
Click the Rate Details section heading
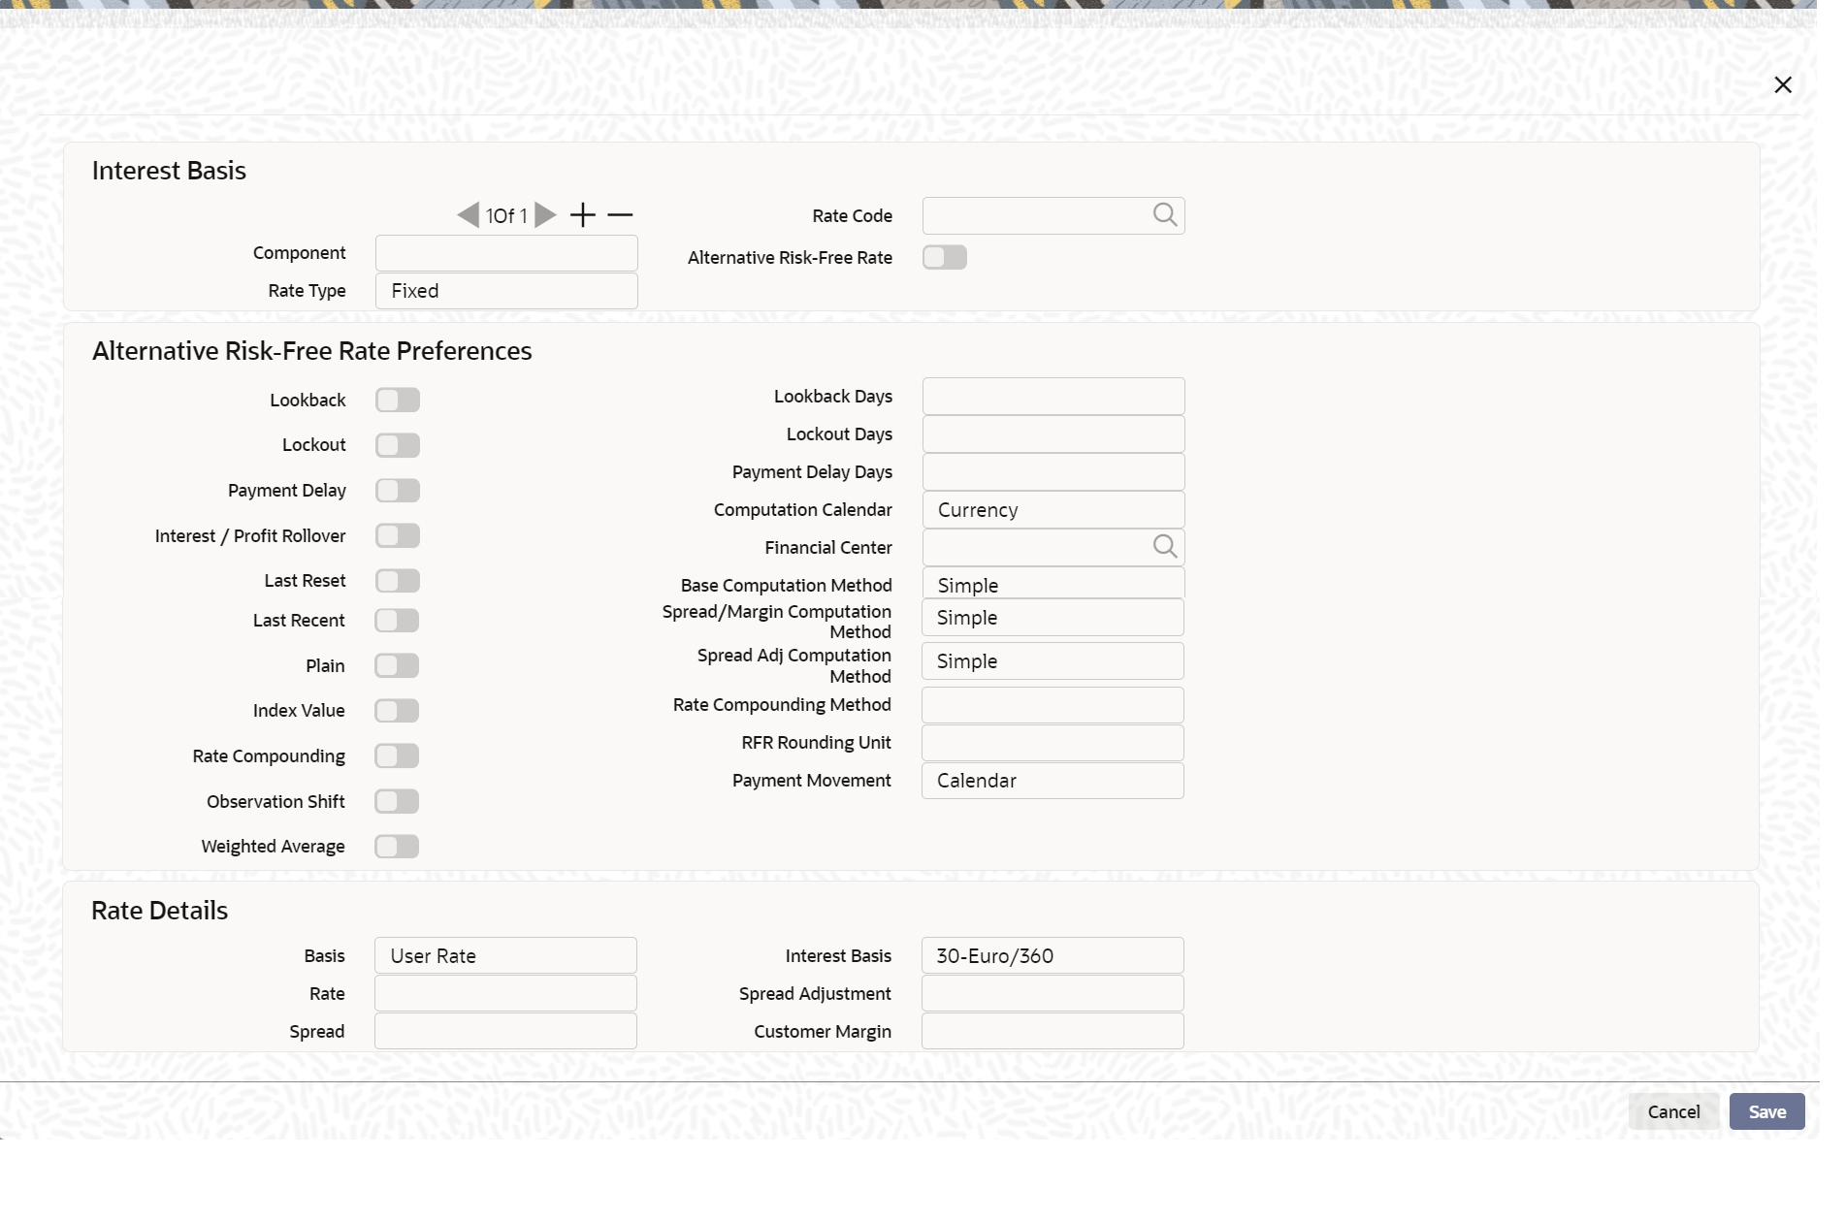[x=159, y=911]
